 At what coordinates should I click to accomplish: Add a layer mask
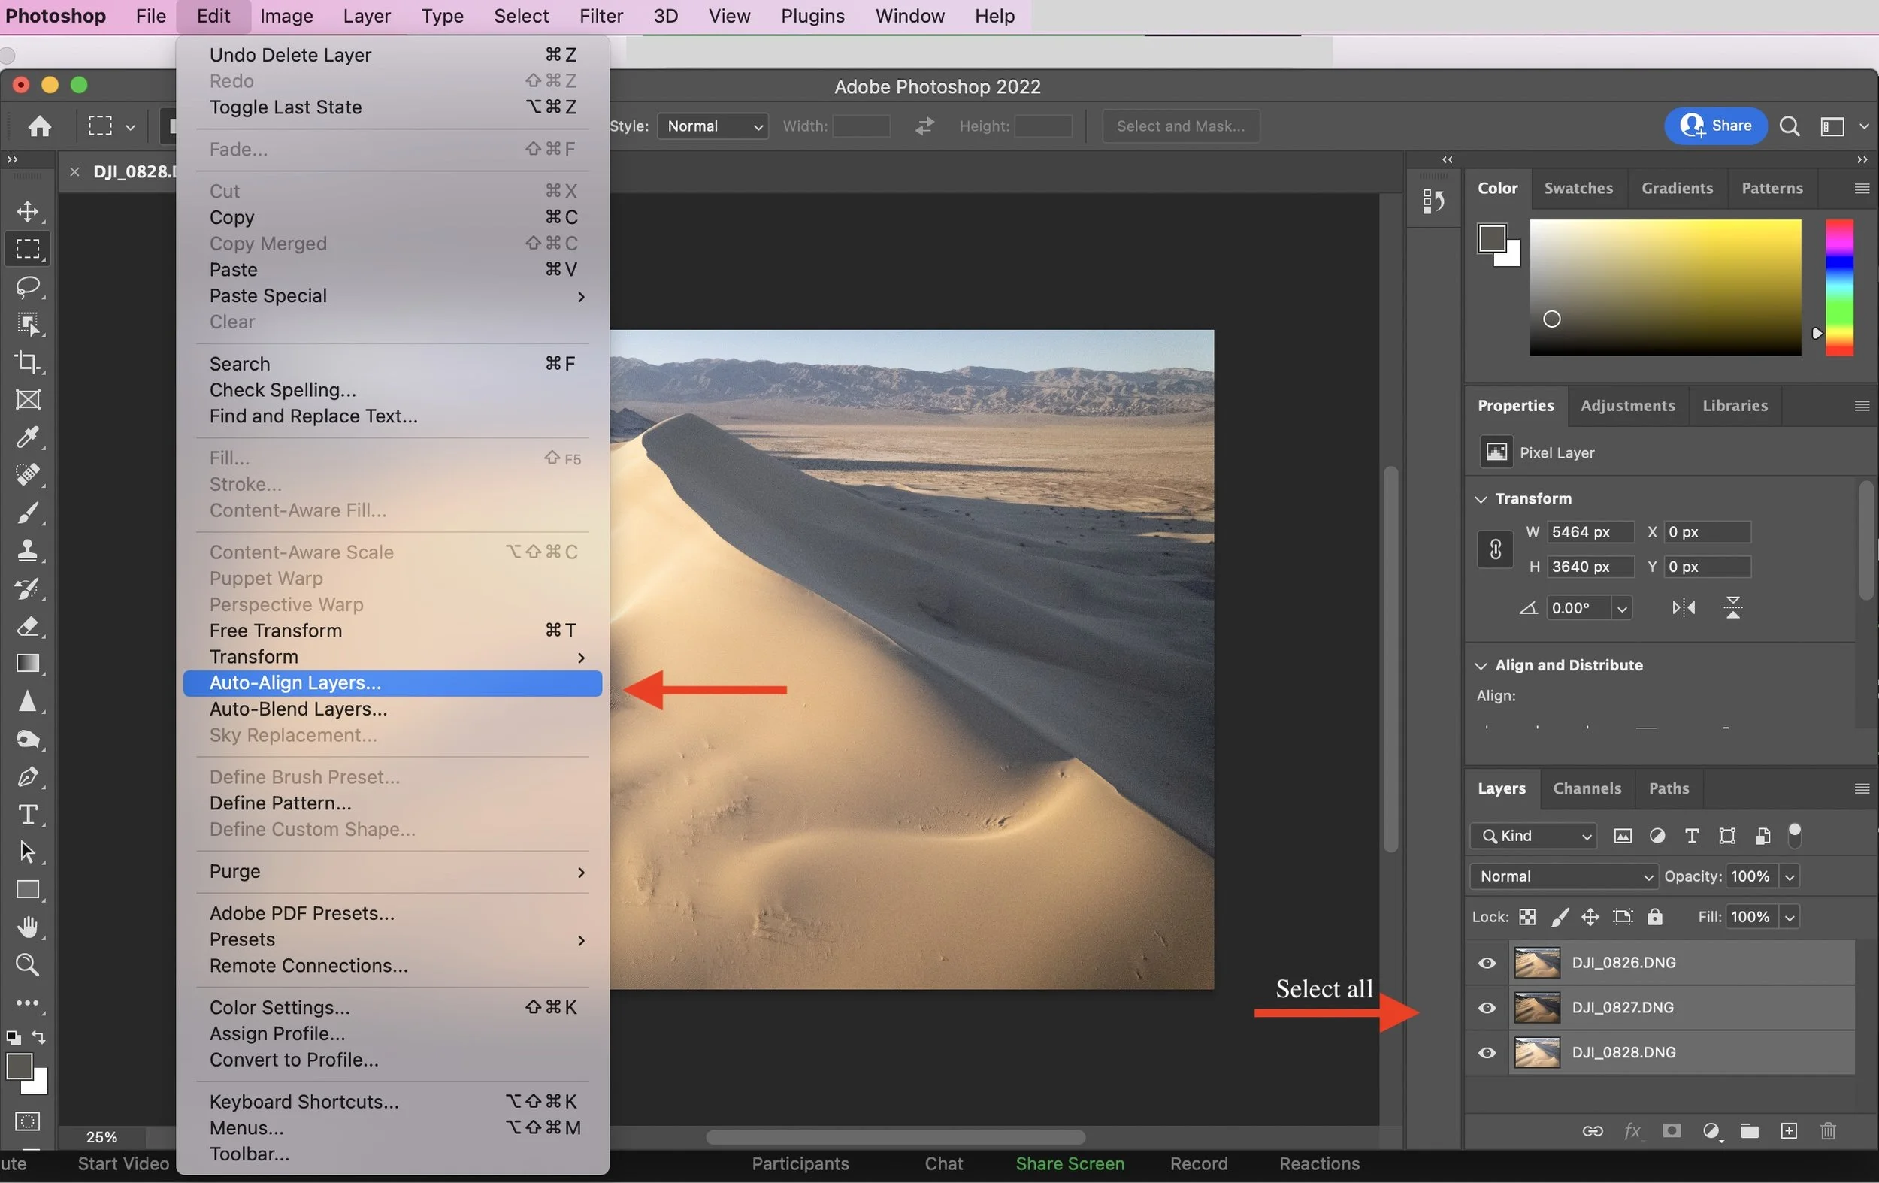1671,1130
